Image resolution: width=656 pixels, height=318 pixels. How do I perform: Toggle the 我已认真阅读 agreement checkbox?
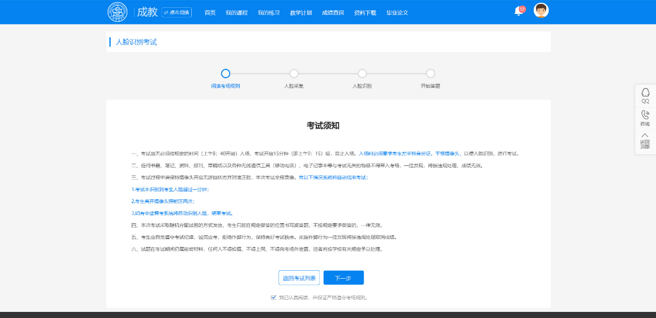click(274, 297)
